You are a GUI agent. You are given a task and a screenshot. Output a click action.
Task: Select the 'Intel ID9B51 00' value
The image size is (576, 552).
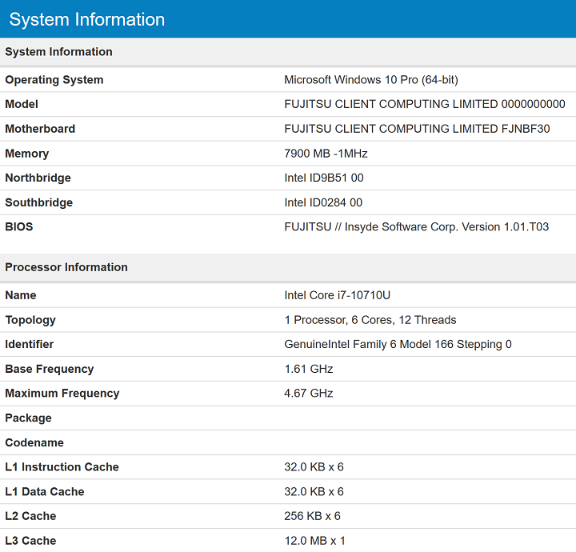[x=324, y=178]
